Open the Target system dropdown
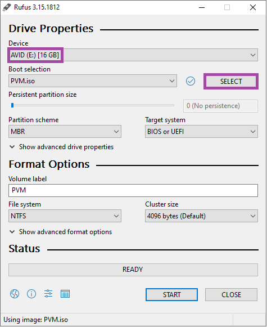This screenshot has width=267, height=327. pos(201,132)
